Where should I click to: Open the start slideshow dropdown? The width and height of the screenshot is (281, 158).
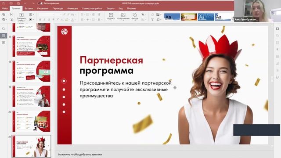click(31, 19)
